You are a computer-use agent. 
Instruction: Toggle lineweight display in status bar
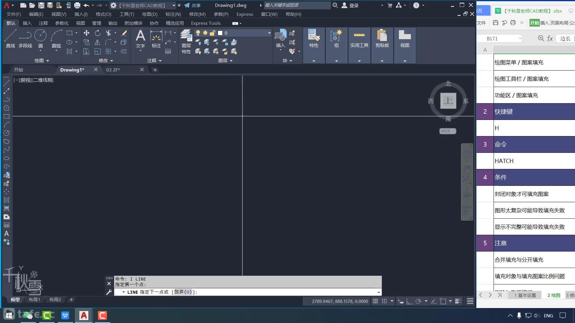tap(458, 301)
